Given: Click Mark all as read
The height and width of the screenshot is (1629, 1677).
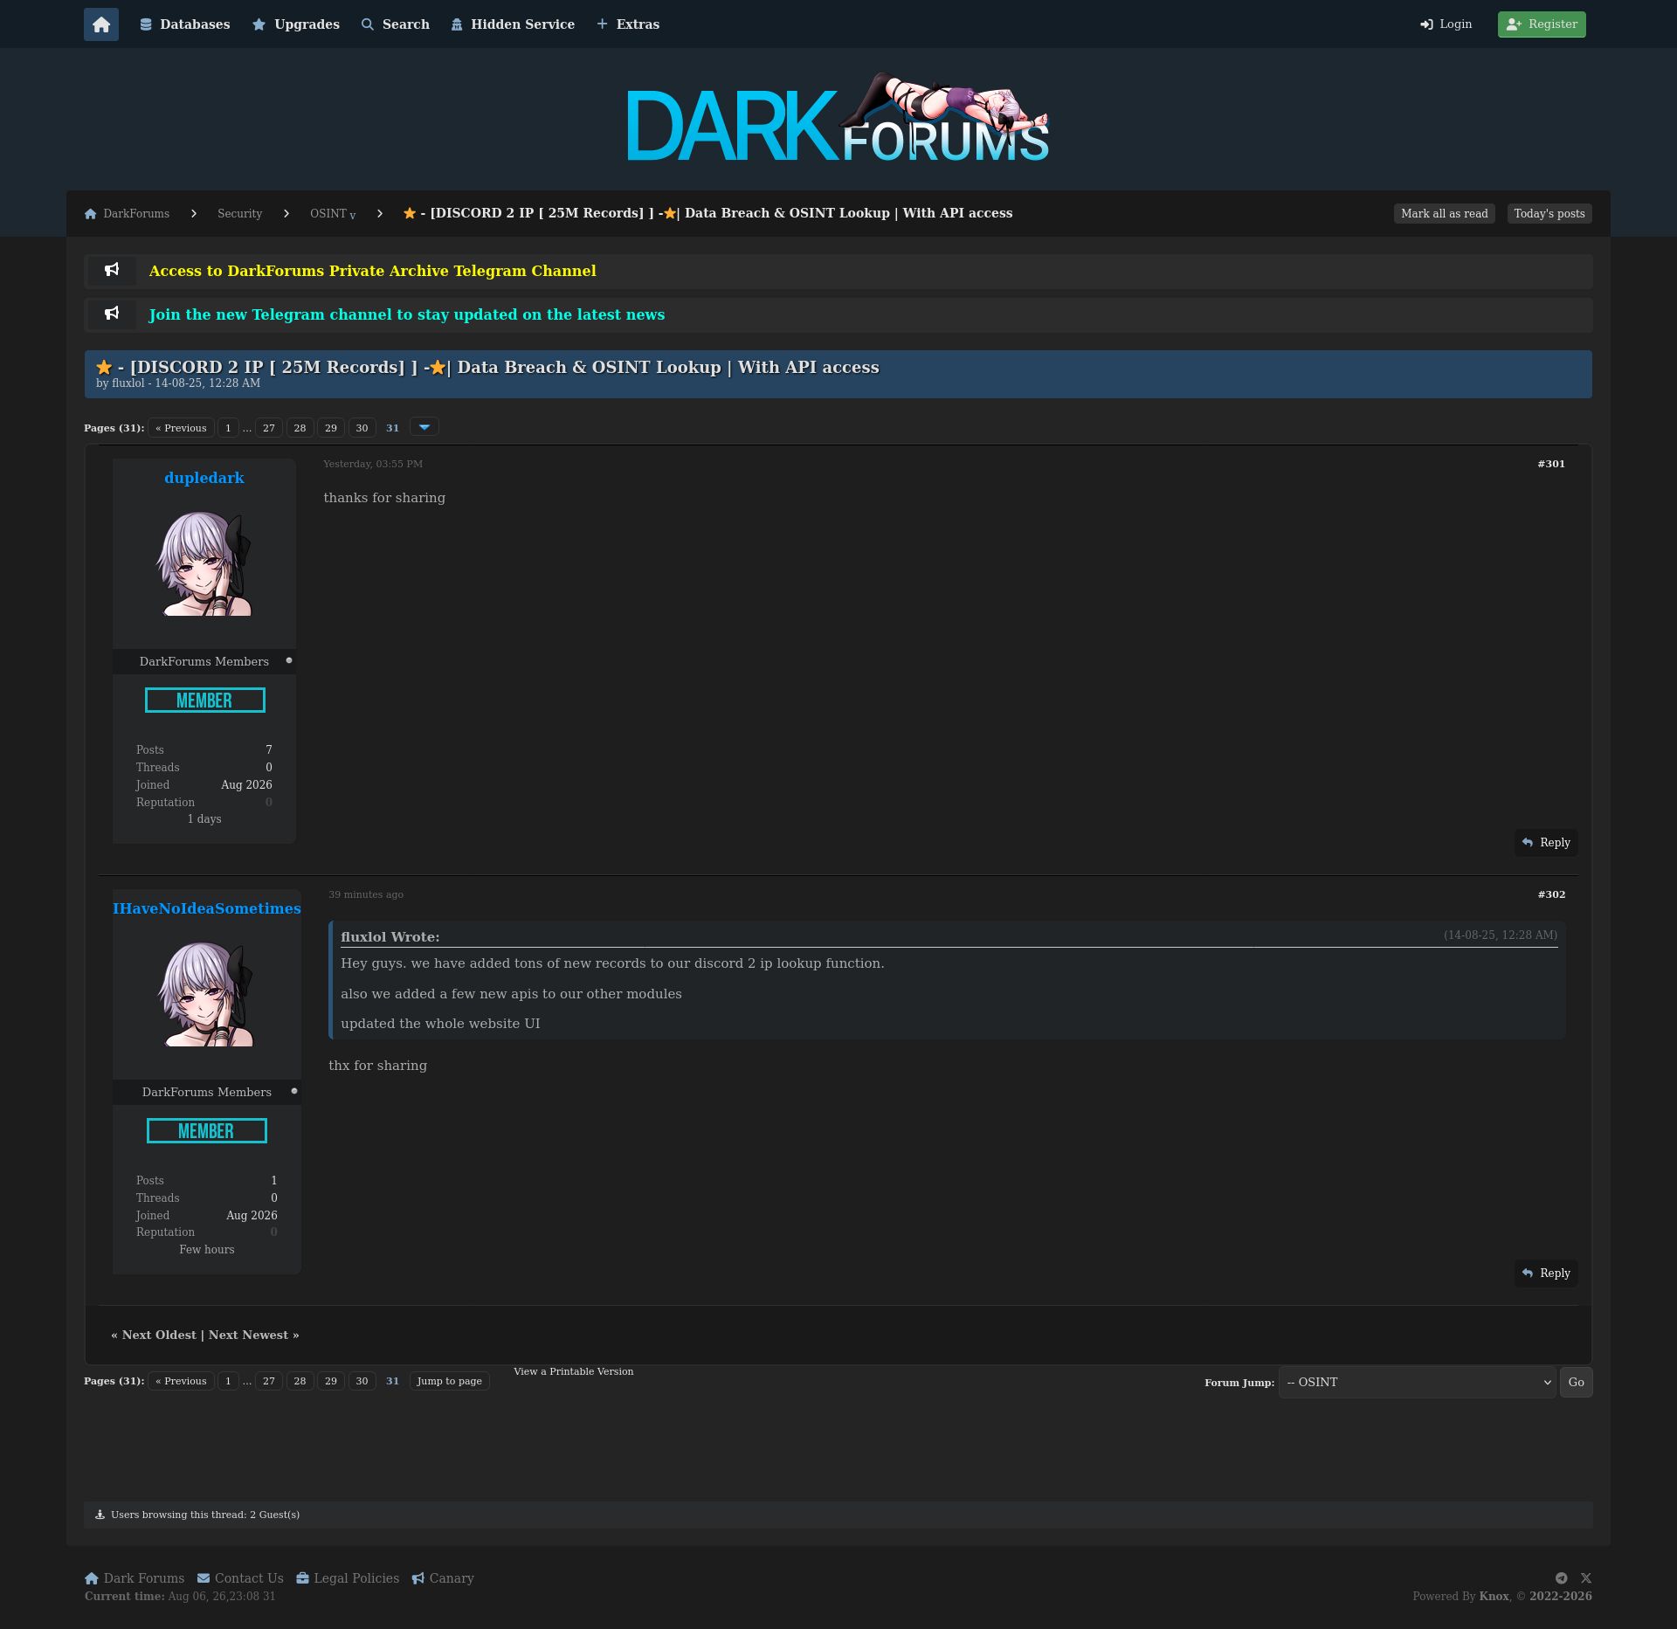Looking at the screenshot, I should point(1445,214).
